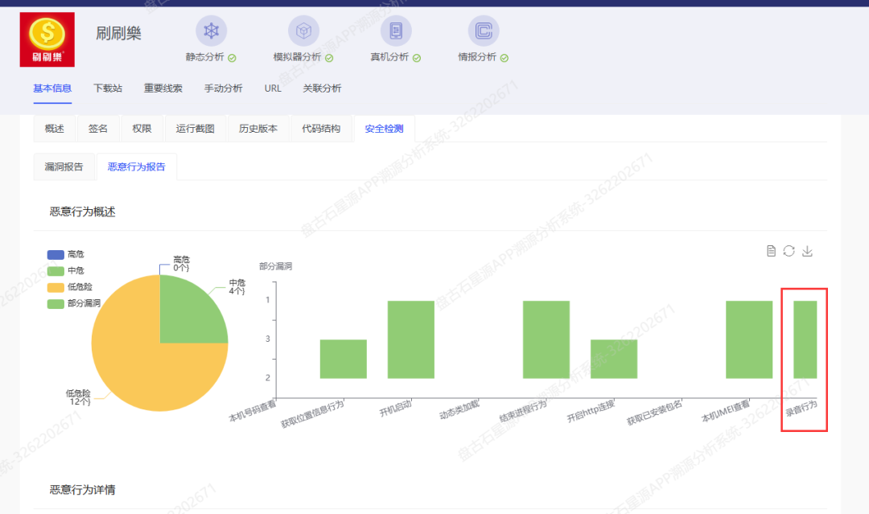Click the chart refresh icon
Image resolution: width=869 pixels, height=514 pixels.
[x=789, y=251]
